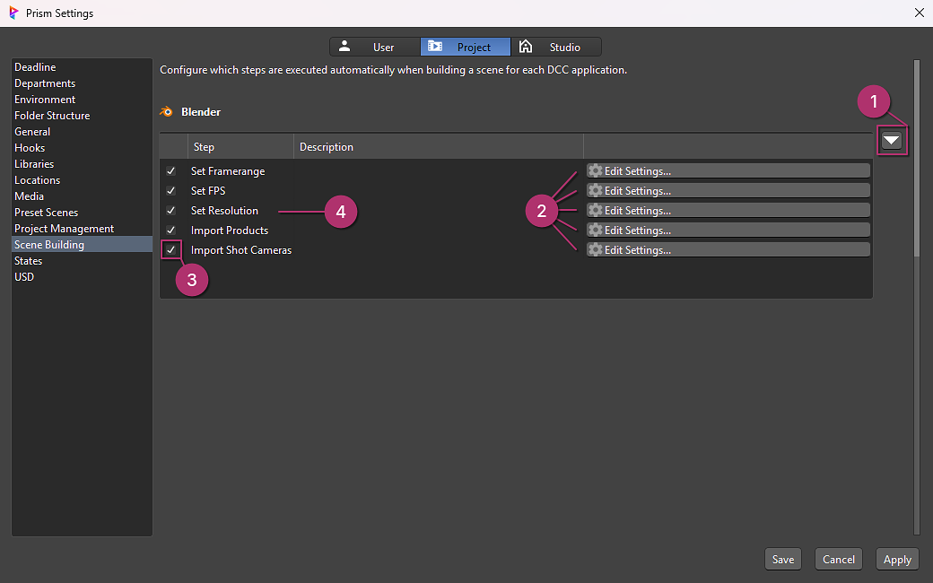933x583 pixels.
Task: Click the person icon on User tab
Action: (x=344, y=47)
